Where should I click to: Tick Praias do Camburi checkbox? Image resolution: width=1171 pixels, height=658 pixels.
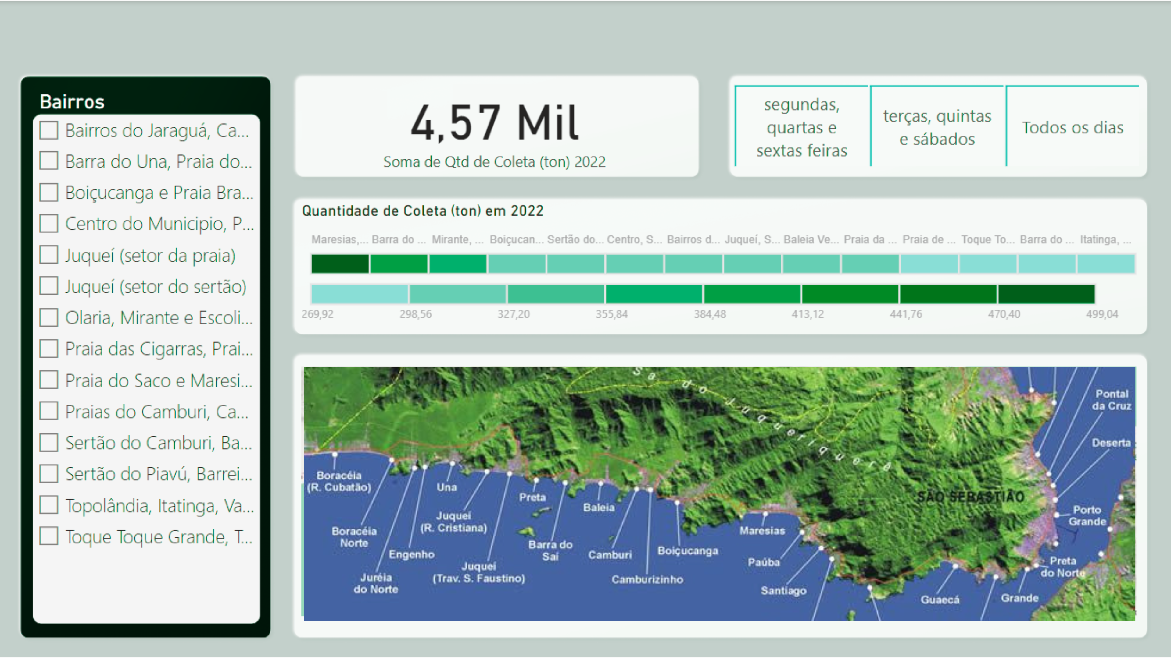(49, 412)
